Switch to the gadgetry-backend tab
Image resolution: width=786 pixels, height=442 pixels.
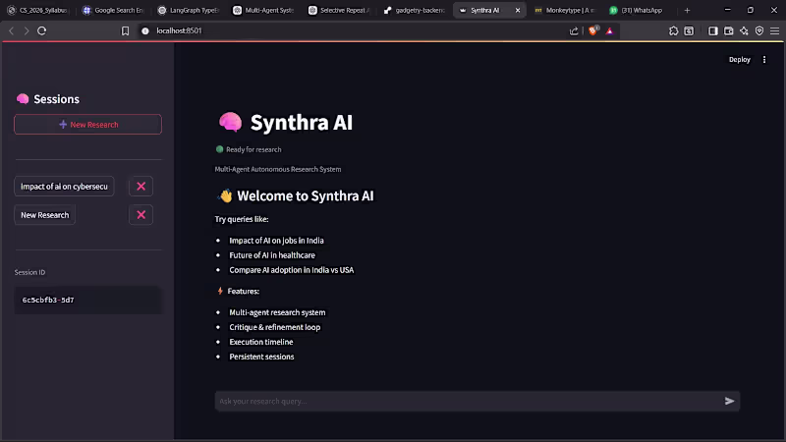(x=414, y=10)
